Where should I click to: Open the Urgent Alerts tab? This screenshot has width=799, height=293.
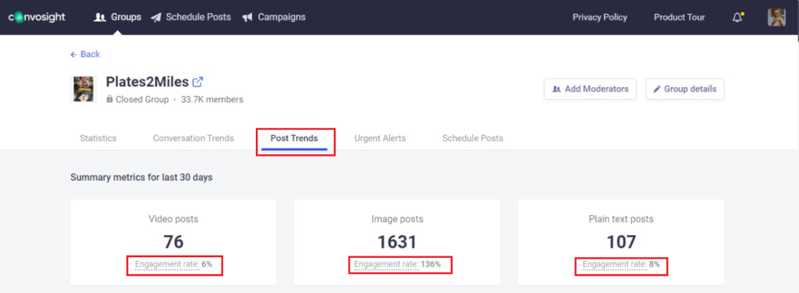[x=380, y=139]
